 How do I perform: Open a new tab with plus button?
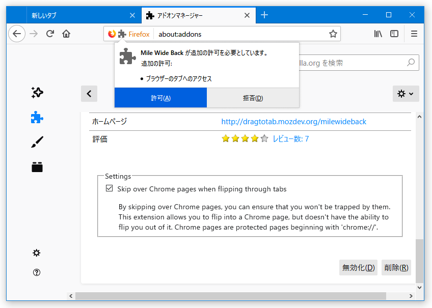(264, 15)
